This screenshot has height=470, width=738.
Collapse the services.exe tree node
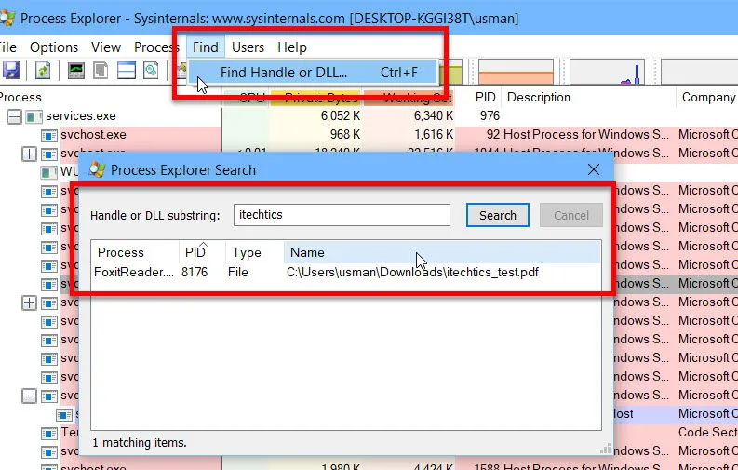[x=14, y=116]
